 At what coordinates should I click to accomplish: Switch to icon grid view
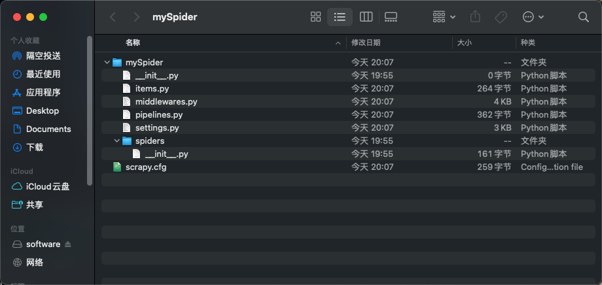click(x=315, y=17)
